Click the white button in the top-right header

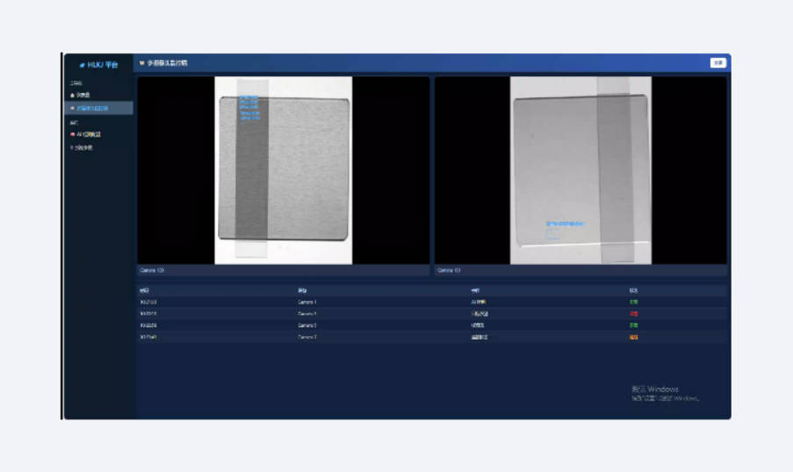[717, 62]
